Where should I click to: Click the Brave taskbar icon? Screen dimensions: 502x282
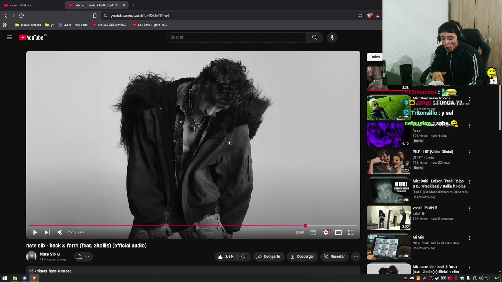click(x=34, y=278)
